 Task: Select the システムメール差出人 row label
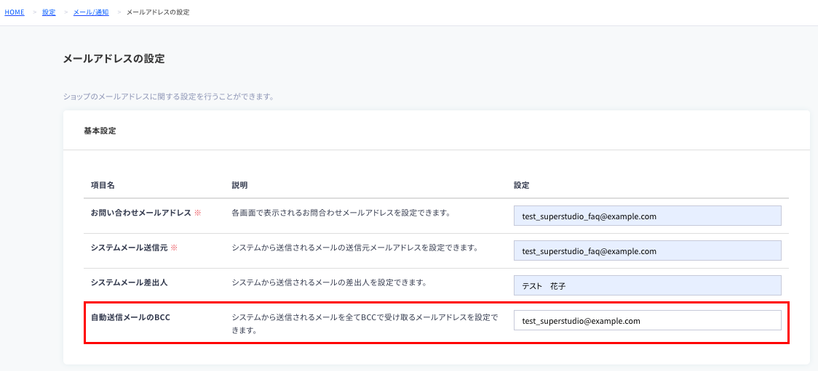click(x=130, y=282)
